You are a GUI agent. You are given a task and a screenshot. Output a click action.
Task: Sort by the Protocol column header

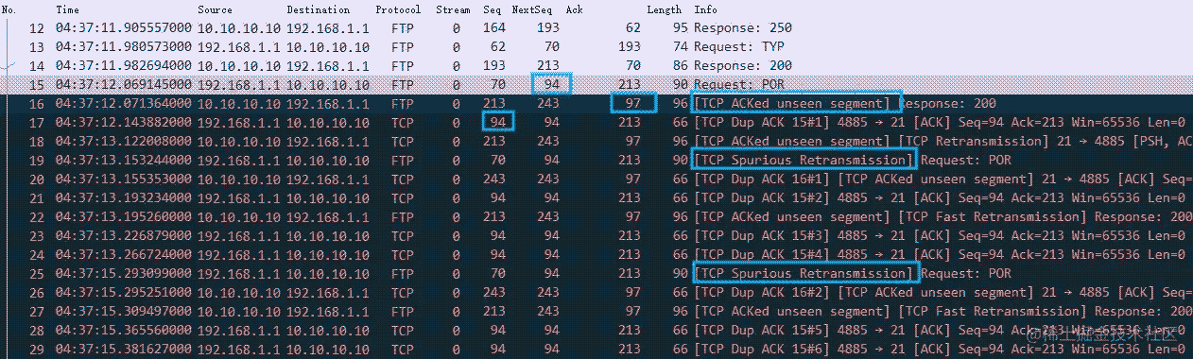pos(399,9)
